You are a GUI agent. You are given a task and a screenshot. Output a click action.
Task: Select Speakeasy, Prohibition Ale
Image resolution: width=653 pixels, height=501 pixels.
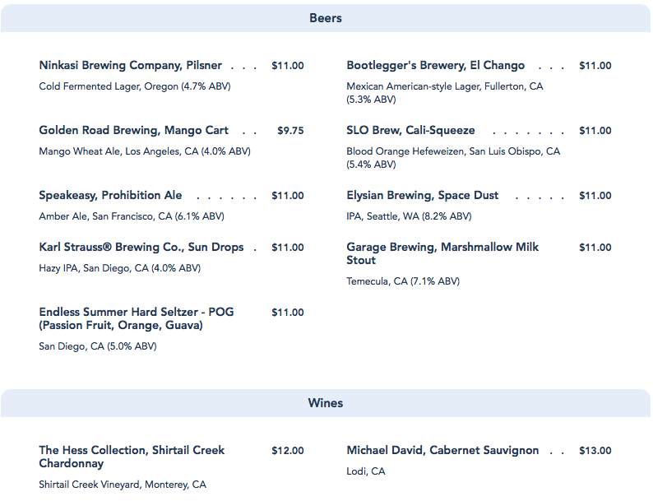(110, 196)
